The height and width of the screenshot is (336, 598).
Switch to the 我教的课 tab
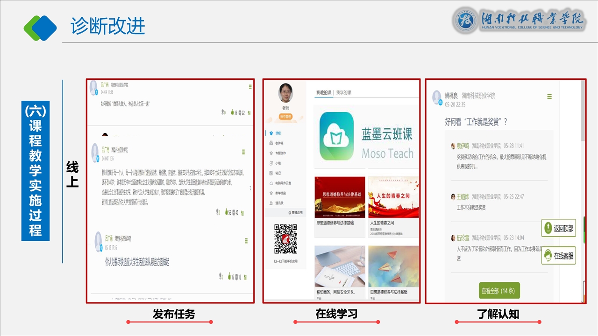coord(324,92)
